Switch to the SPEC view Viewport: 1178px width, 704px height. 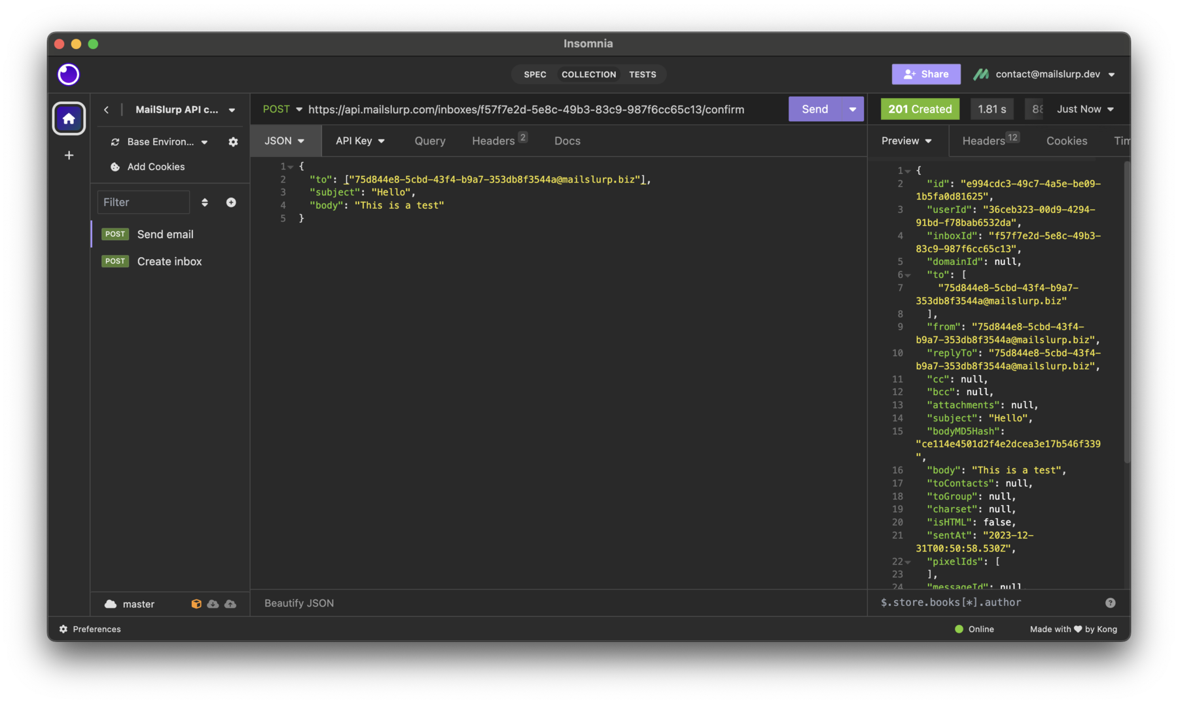pyautogui.click(x=535, y=75)
